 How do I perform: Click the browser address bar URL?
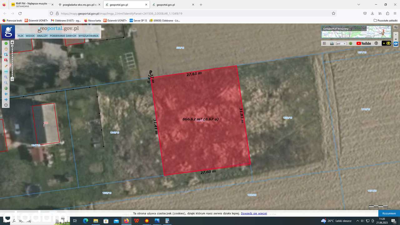pyautogui.click(x=122, y=13)
